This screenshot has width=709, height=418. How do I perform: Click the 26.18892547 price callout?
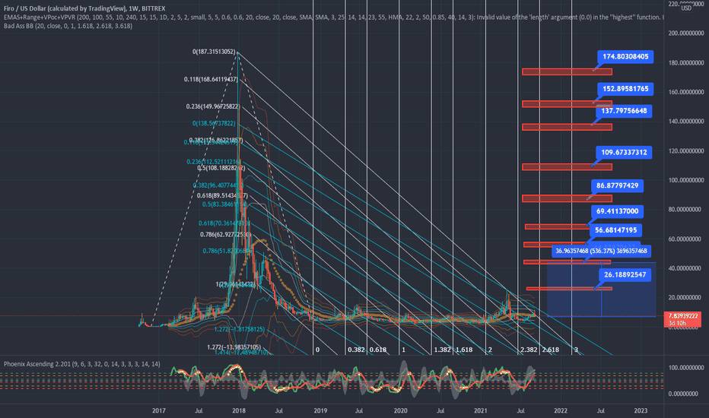(x=625, y=274)
